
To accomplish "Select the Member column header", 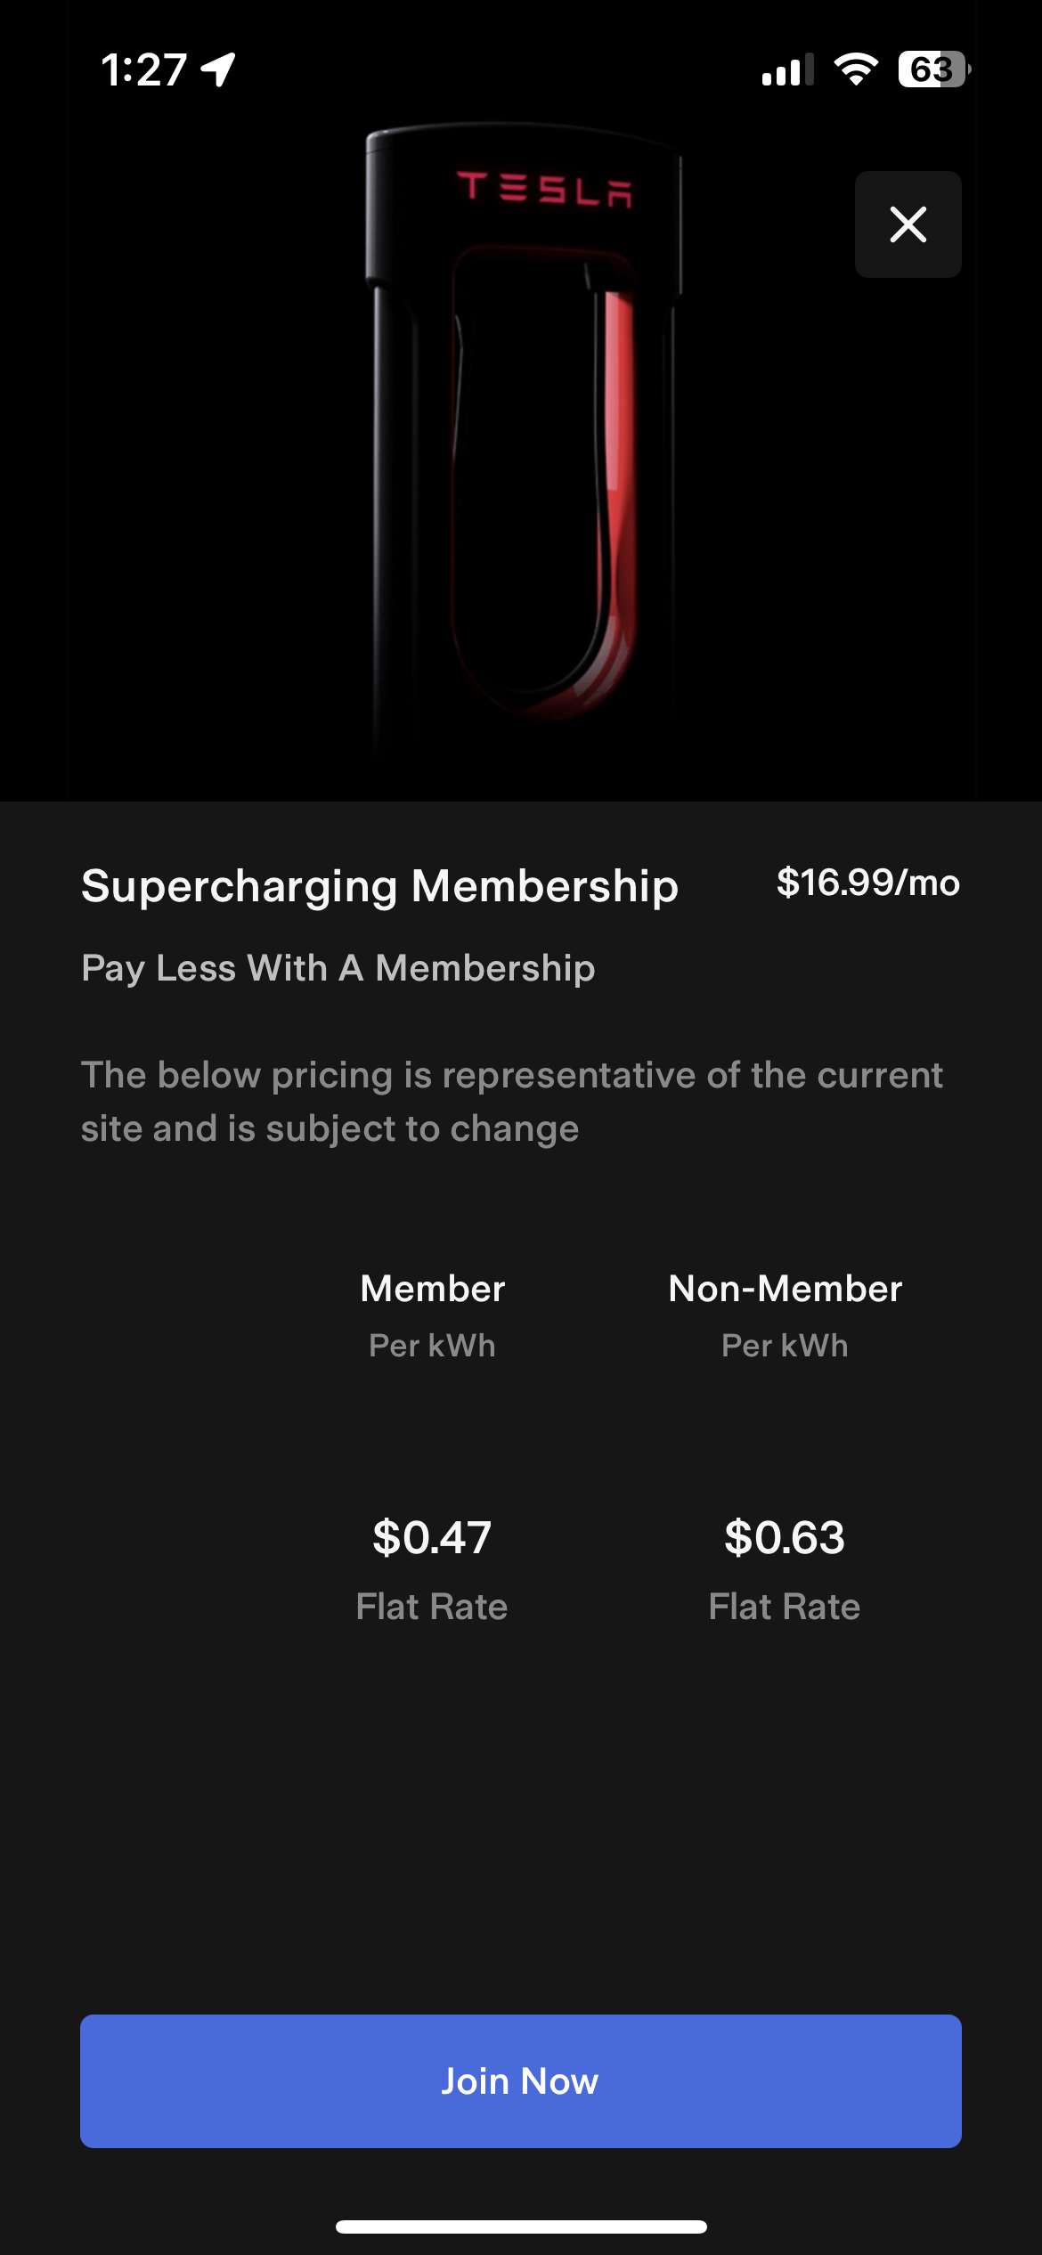I will [x=432, y=1289].
